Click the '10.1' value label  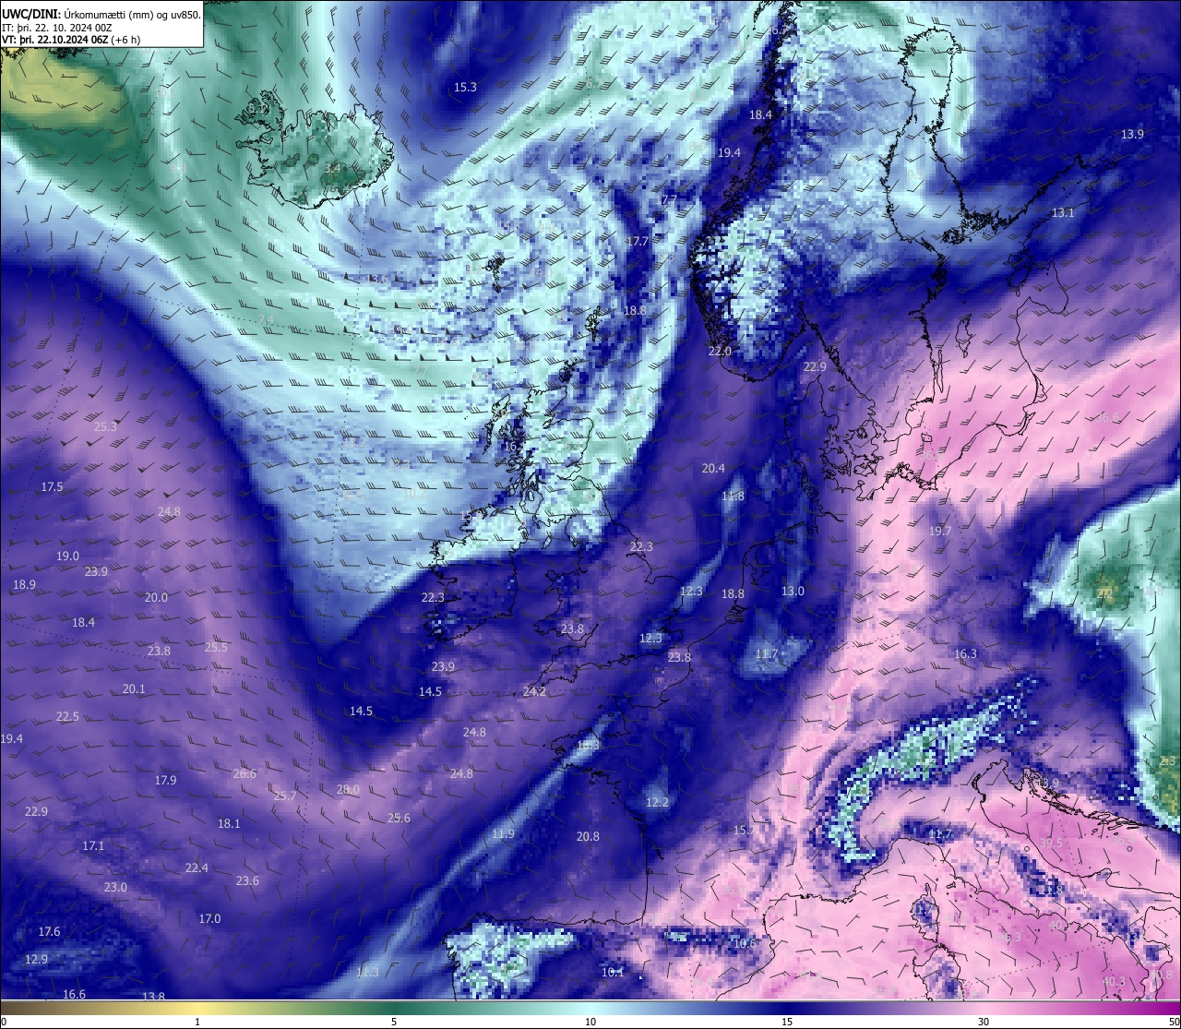coord(613,973)
